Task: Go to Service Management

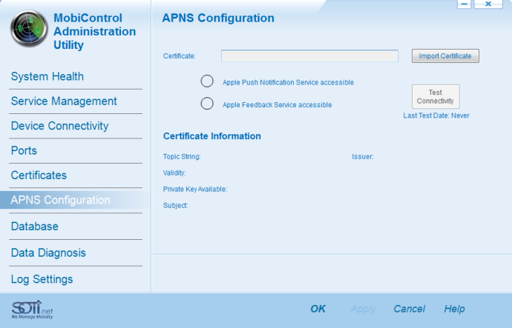Action: point(64,101)
